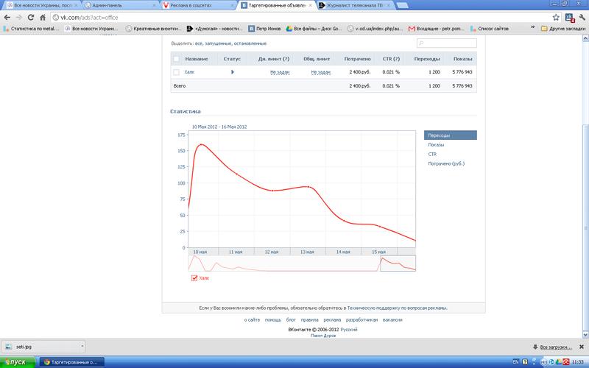Open the Павел Дуров footer link
The image size is (589, 368).
tap(323, 336)
